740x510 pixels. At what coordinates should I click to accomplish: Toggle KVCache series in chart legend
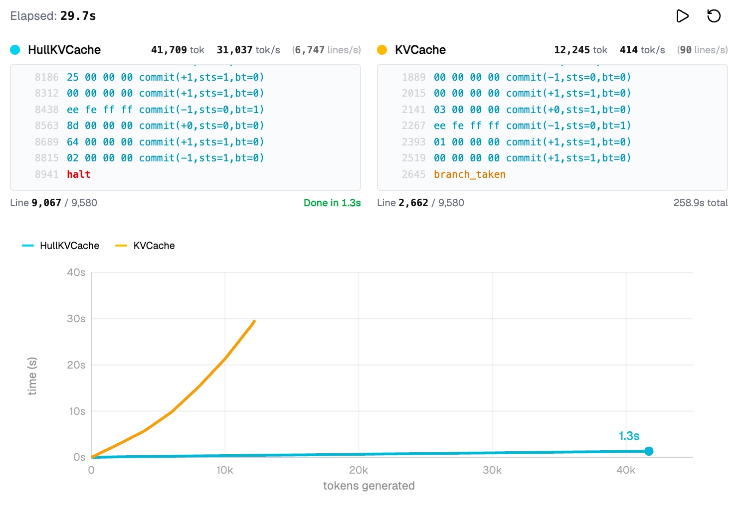(x=145, y=246)
